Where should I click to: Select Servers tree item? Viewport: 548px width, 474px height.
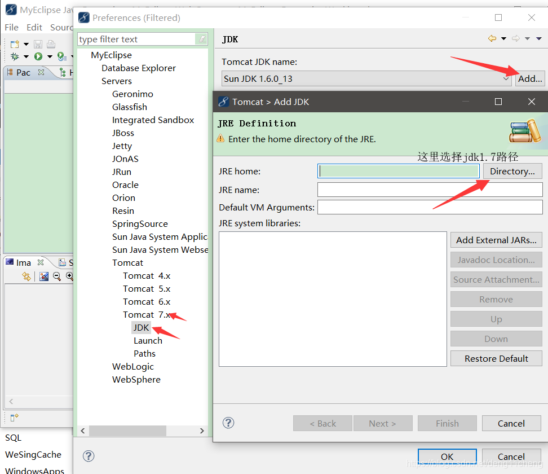coord(116,81)
